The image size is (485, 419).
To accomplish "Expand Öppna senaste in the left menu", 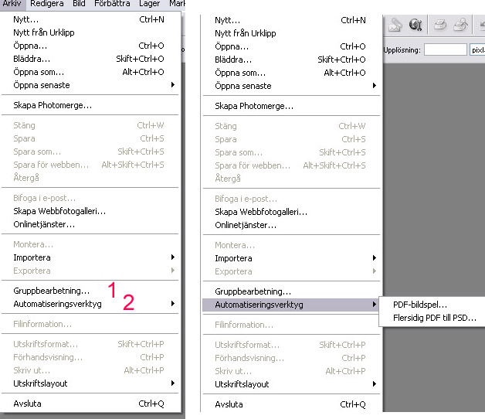I will click(x=90, y=85).
